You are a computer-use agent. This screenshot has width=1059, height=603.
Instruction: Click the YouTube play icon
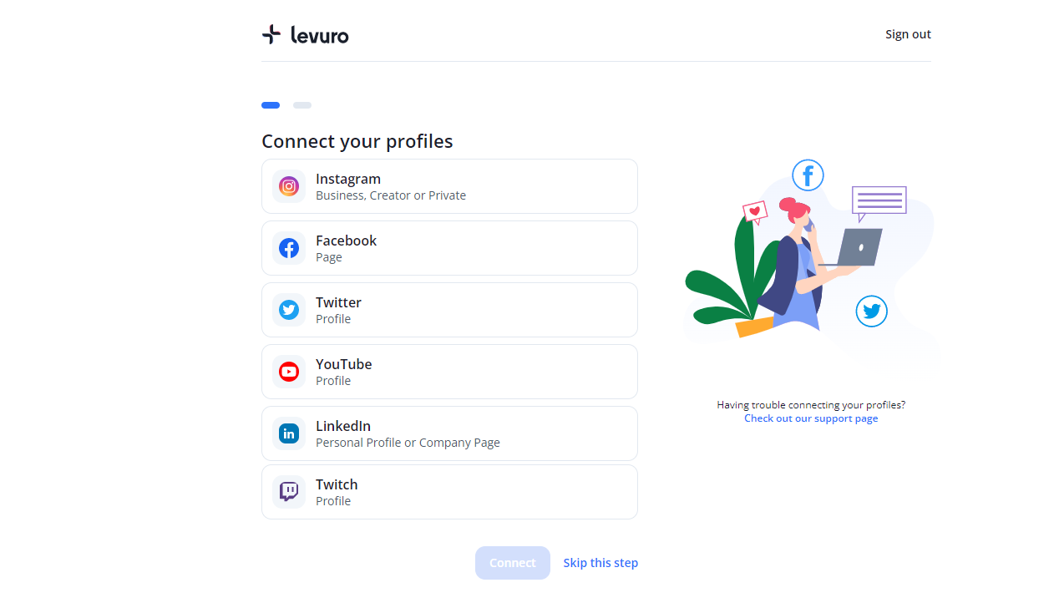[x=288, y=372]
